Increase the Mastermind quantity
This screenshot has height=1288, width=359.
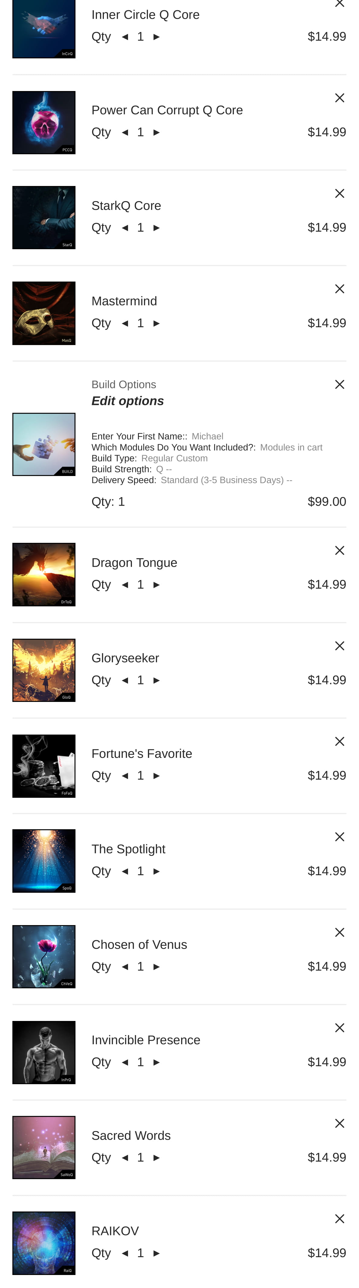pyautogui.click(x=156, y=324)
